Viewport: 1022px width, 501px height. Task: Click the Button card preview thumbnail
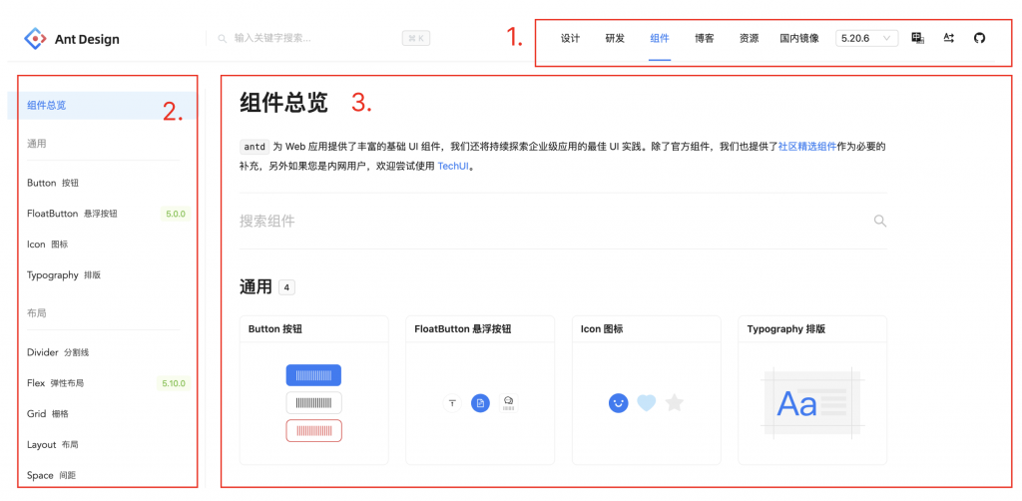[x=313, y=403]
